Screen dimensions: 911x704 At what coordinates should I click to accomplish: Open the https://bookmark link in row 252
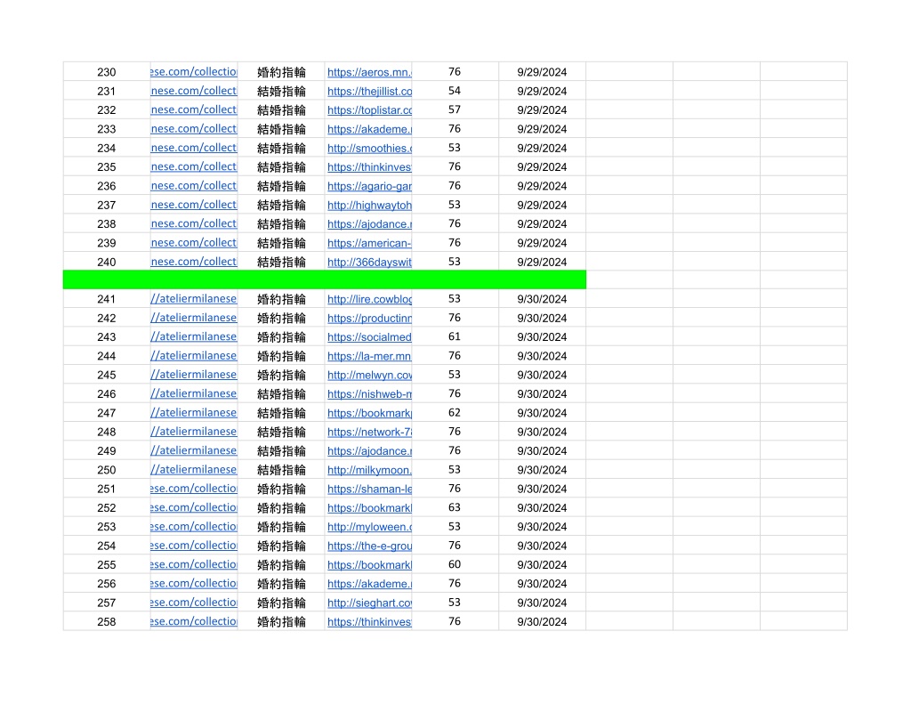[x=369, y=508]
